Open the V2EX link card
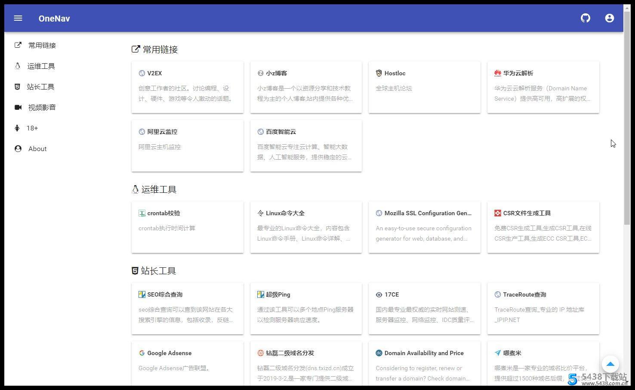The image size is (635, 390). point(188,87)
